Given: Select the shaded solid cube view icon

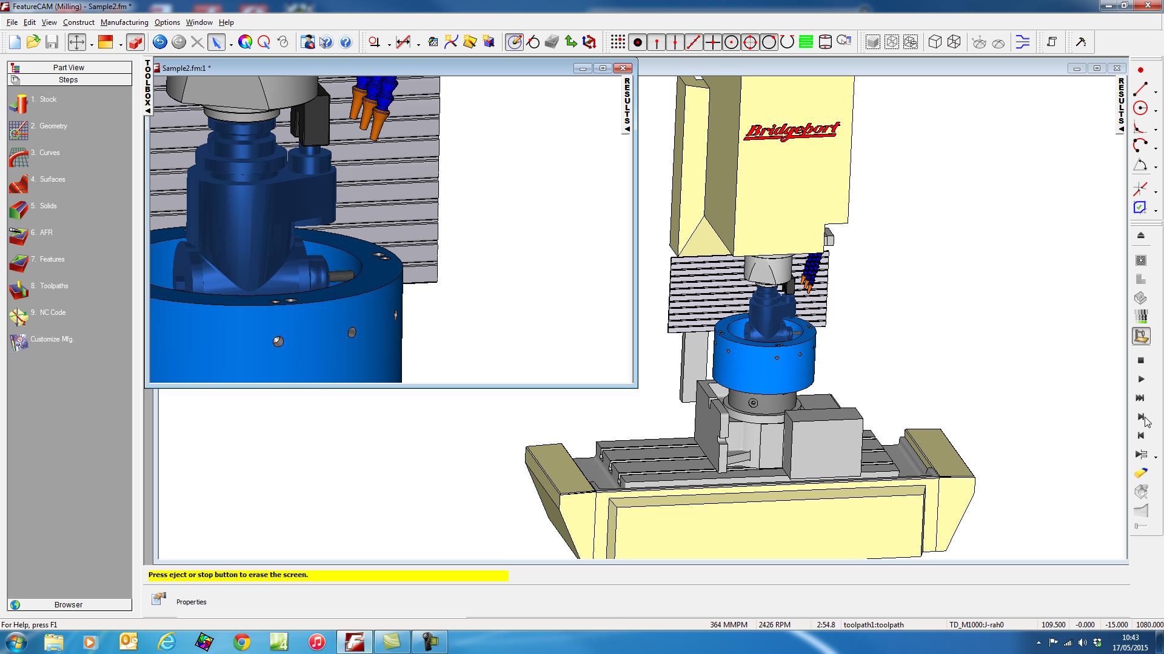Looking at the screenshot, I should 872,42.
